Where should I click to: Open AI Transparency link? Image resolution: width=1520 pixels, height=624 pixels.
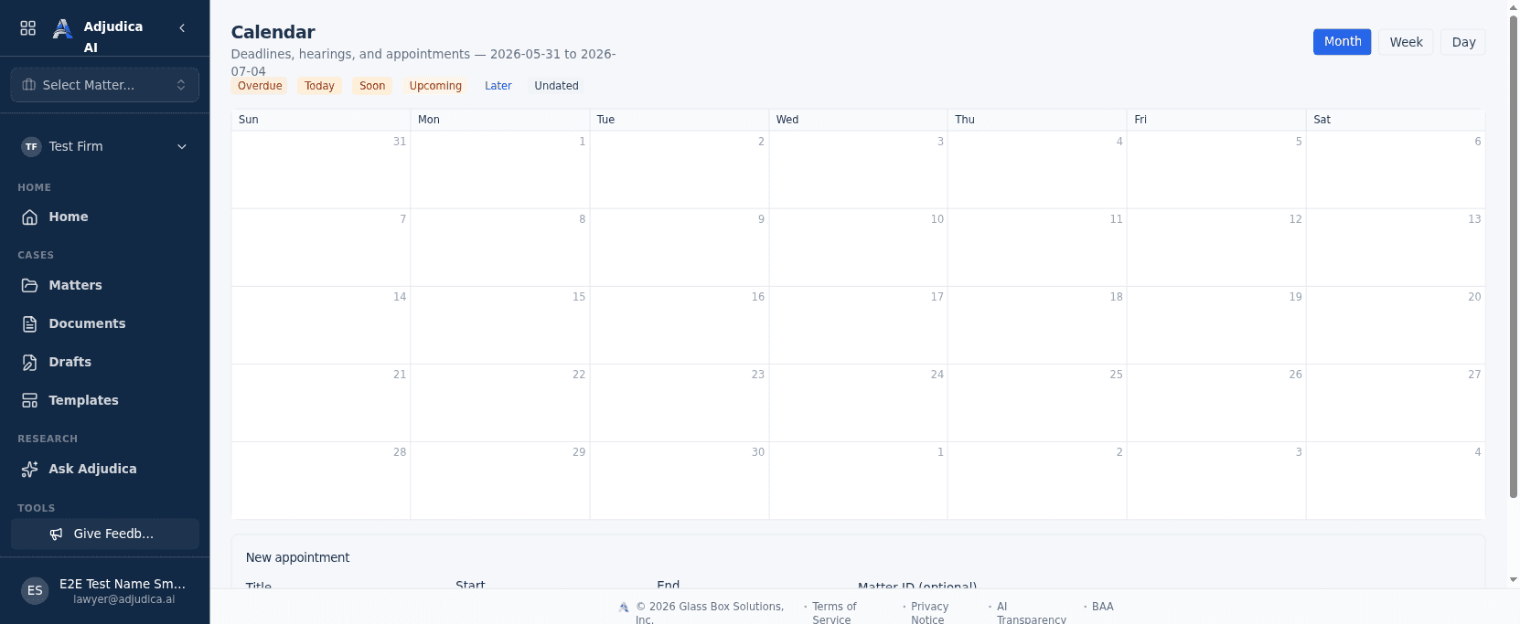[1032, 613]
